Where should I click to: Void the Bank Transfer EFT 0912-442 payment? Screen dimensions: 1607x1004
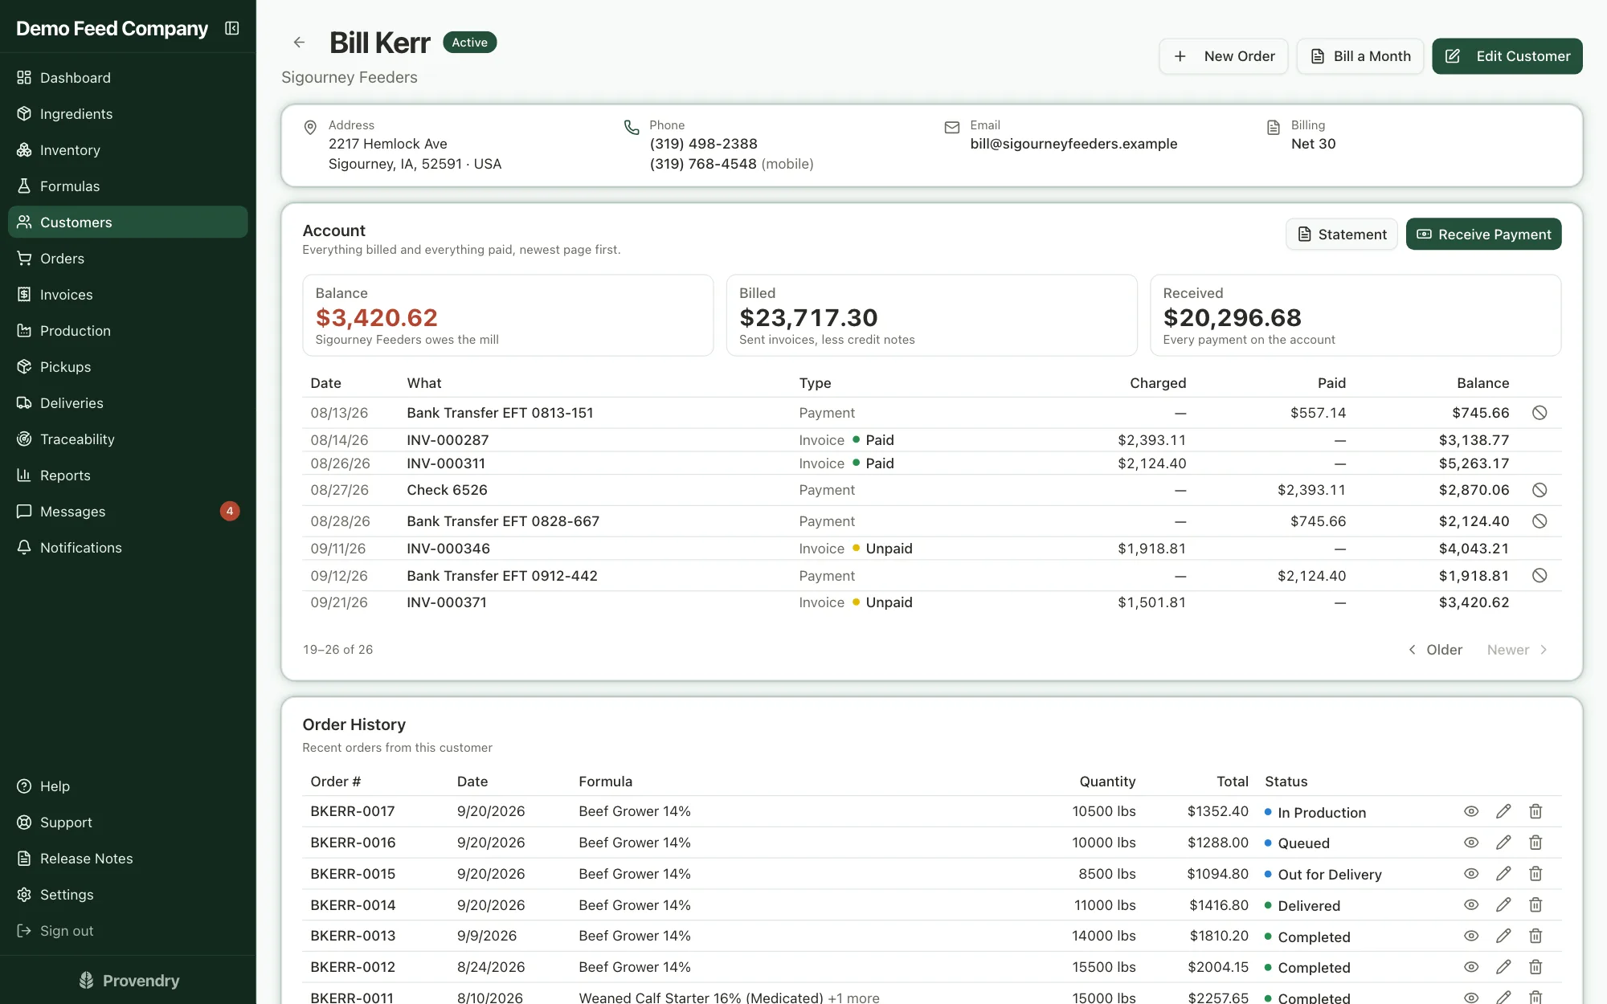point(1540,576)
